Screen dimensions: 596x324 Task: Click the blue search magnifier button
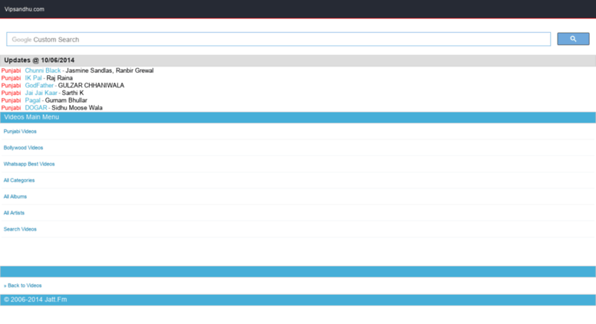(x=573, y=39)
